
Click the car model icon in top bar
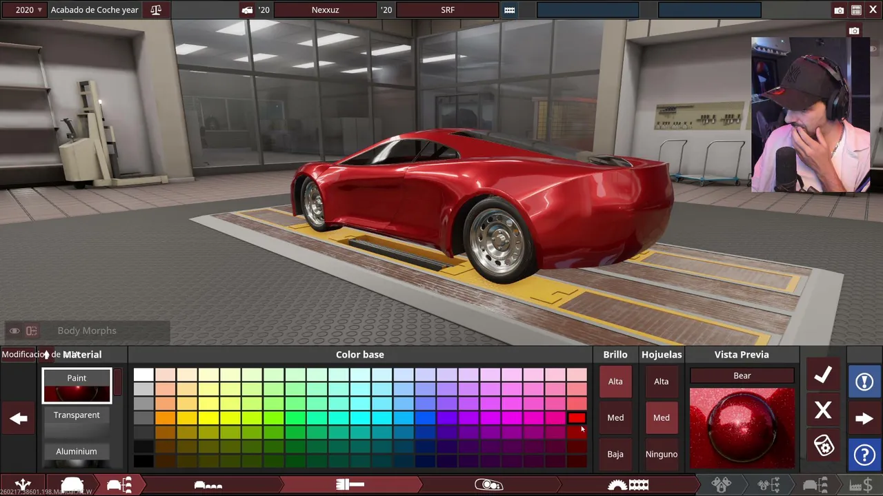[247, 10]
